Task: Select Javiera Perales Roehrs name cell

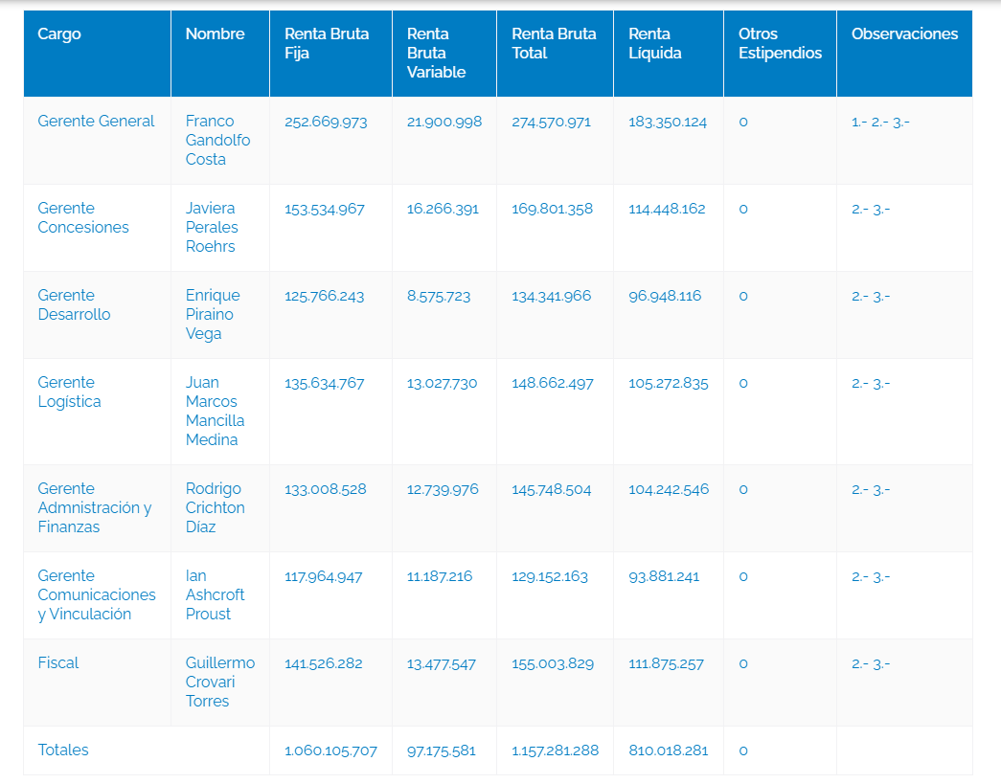Action: pyautogui.click(x=212, y=228)
